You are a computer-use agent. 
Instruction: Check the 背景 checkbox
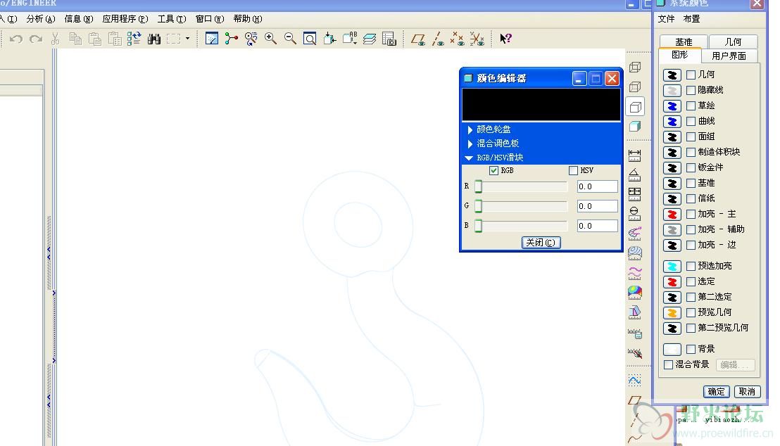[691, 349]
